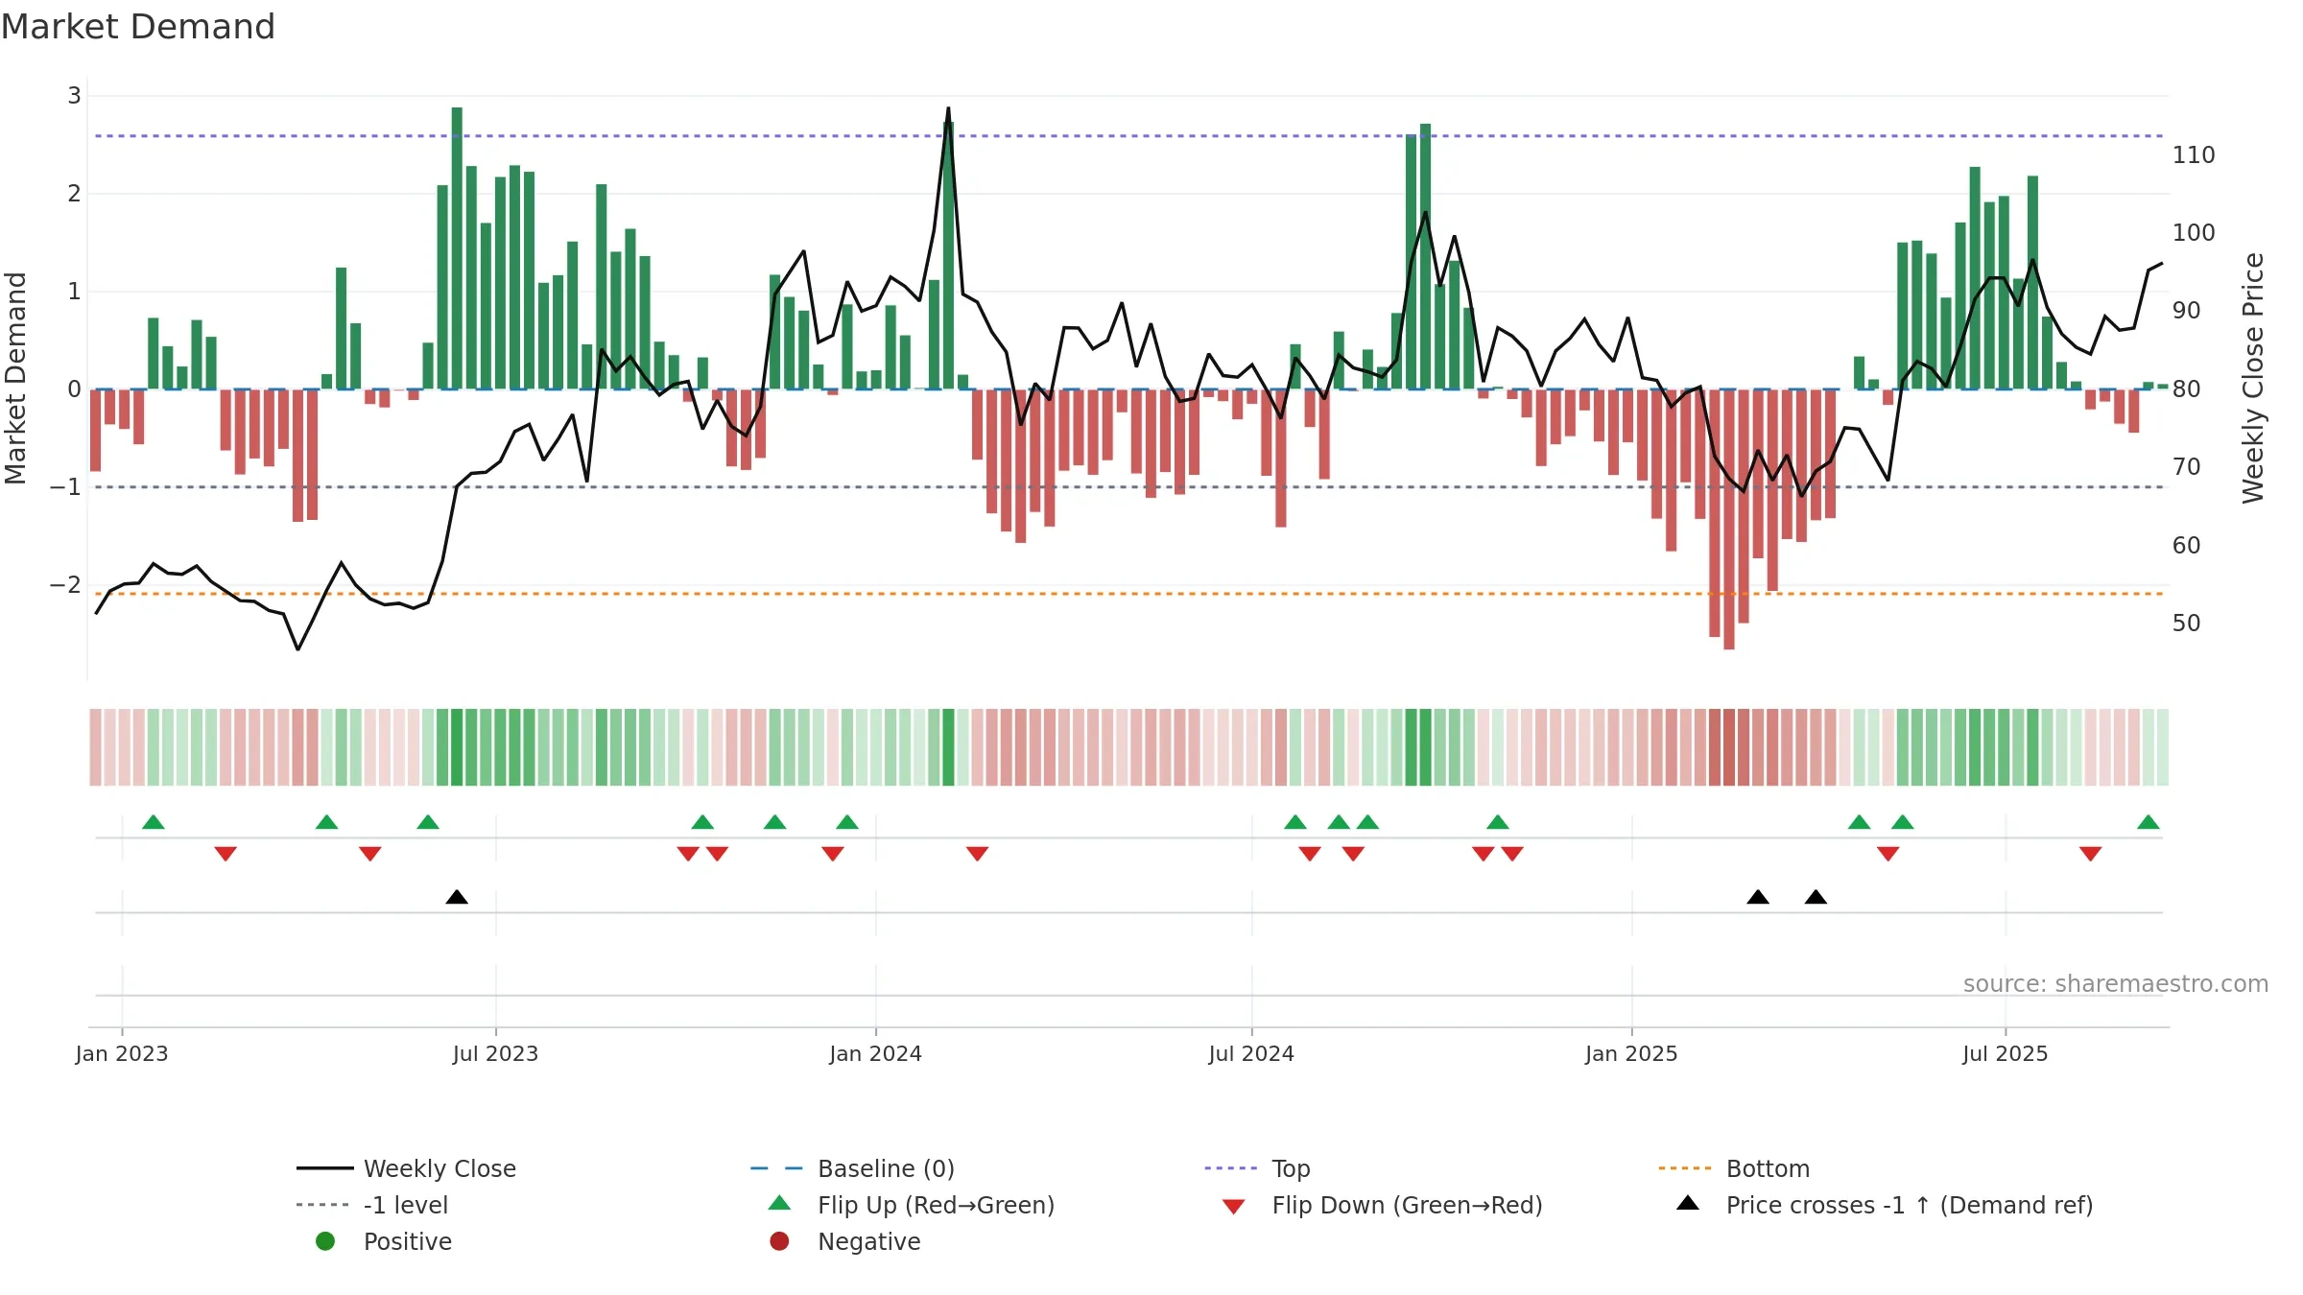The image size is (2303, 1295).
Task: Click the Jan 2025 x-axis label
Action: [x=1631, y=1054]
